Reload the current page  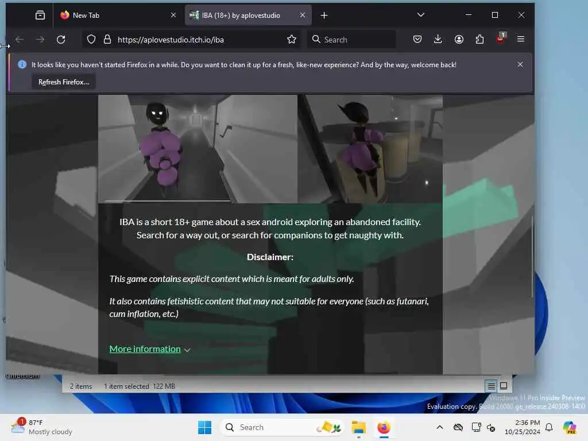point(61,40)
